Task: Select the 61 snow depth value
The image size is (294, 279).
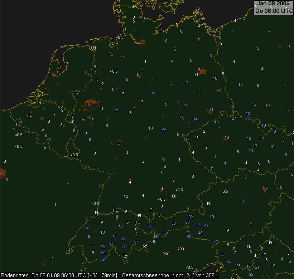Action: tap(114, 237)
